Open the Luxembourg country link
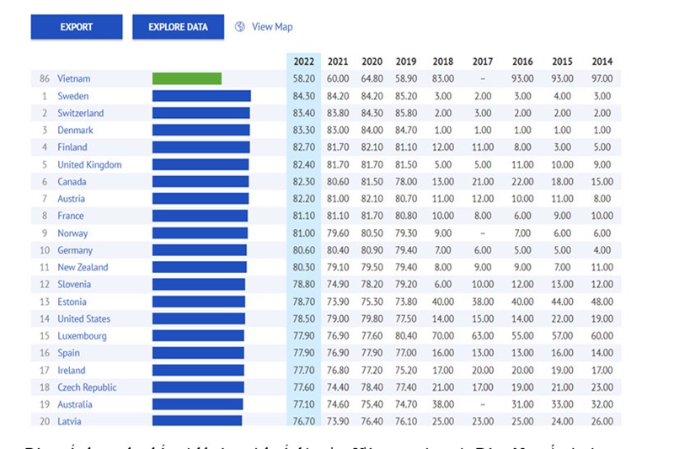The image size is (674, 449). [x=82, y=336]
